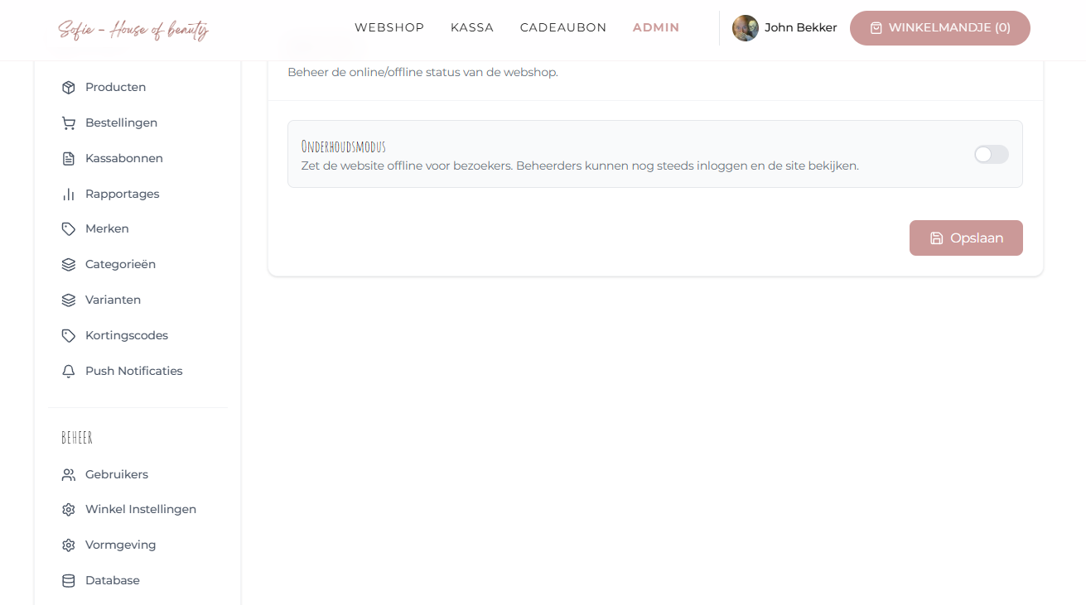Screen dimensions: 1086x605
Task: Click the Database cylinder icon
Action: (x=69, y=580)
